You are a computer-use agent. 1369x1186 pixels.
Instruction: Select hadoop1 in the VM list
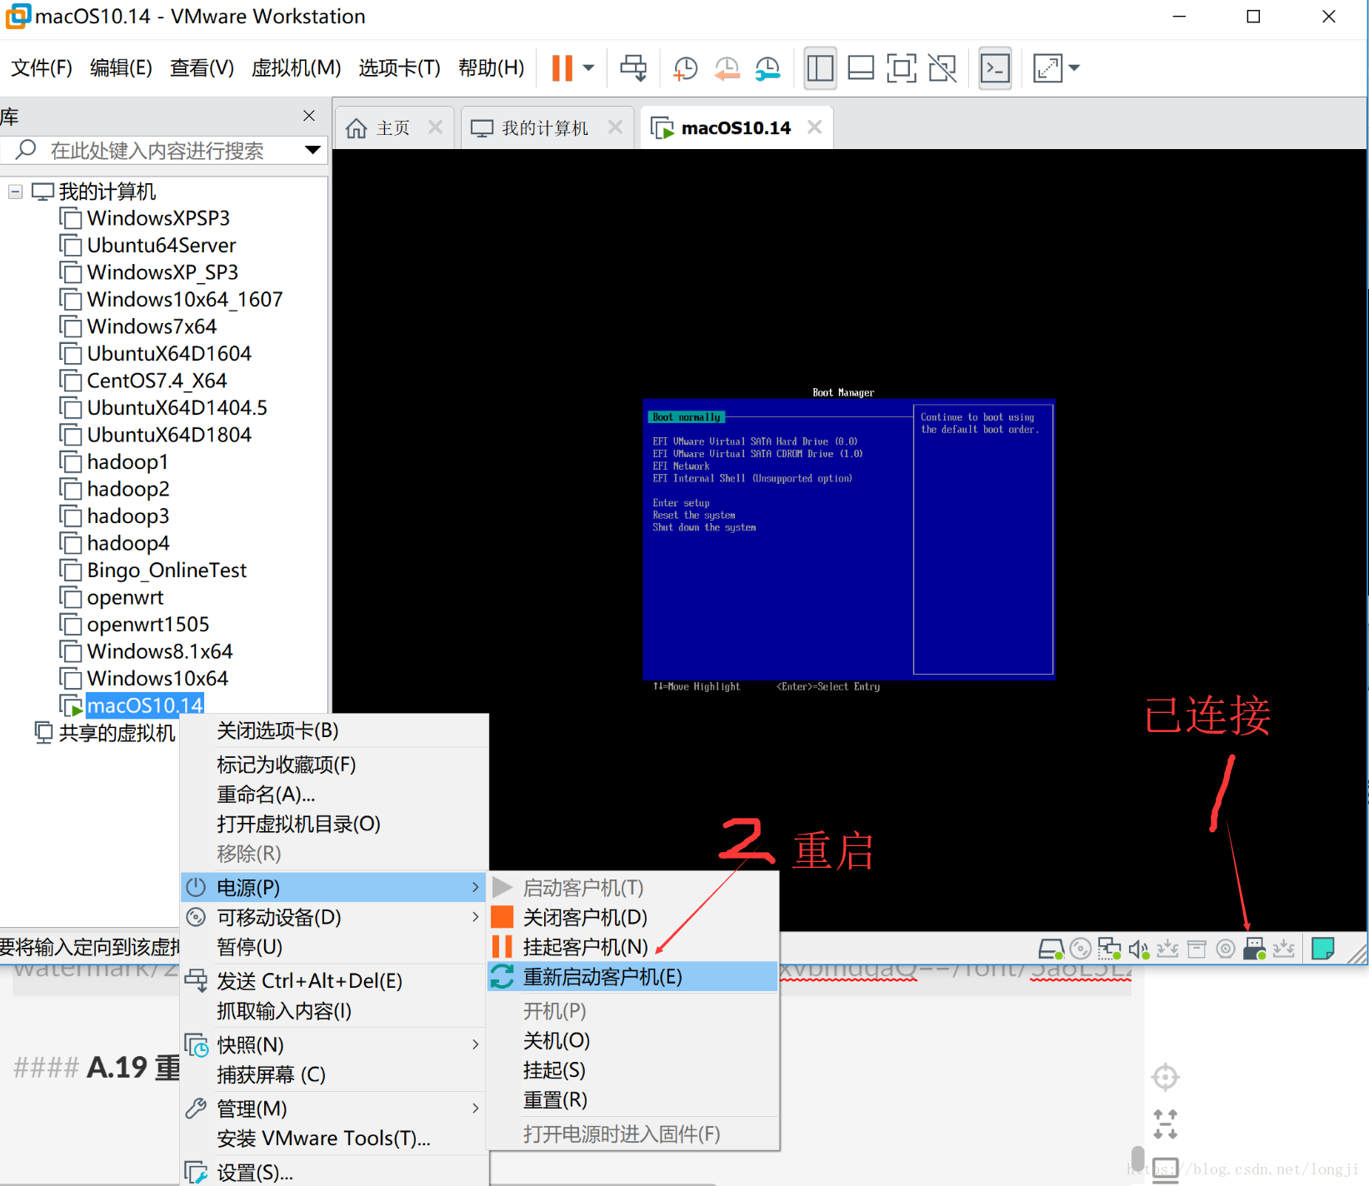[x=127, y=462]
